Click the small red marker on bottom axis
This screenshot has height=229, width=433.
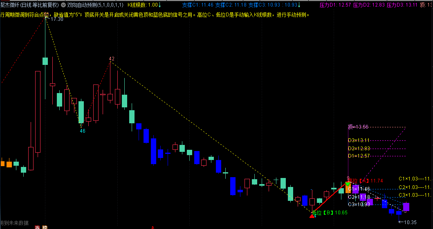point(153,227)
